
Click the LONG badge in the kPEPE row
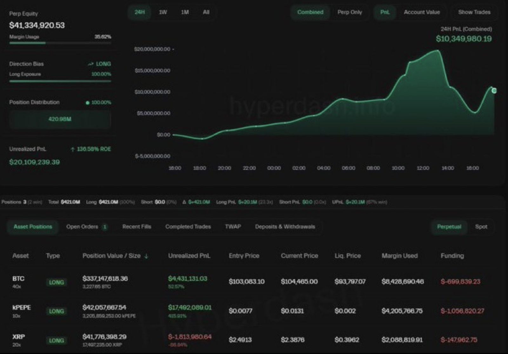tap(57, 311)
